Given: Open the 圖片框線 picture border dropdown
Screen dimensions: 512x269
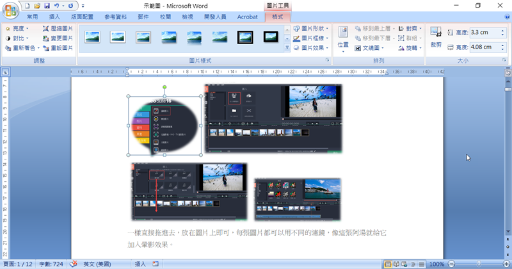Looking at the screenshot, I should 310,38.
